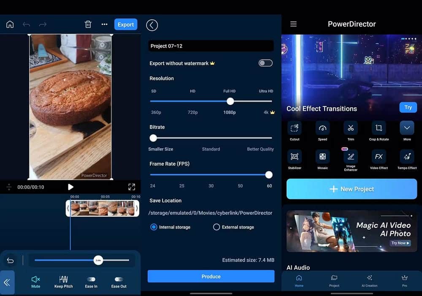Go back from the export settings screen
The width and height of the screenshot is (422, 296).
152,25
